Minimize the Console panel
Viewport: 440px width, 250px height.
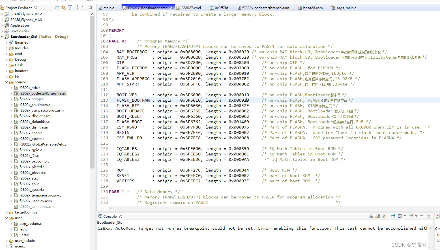coord(422,216)
